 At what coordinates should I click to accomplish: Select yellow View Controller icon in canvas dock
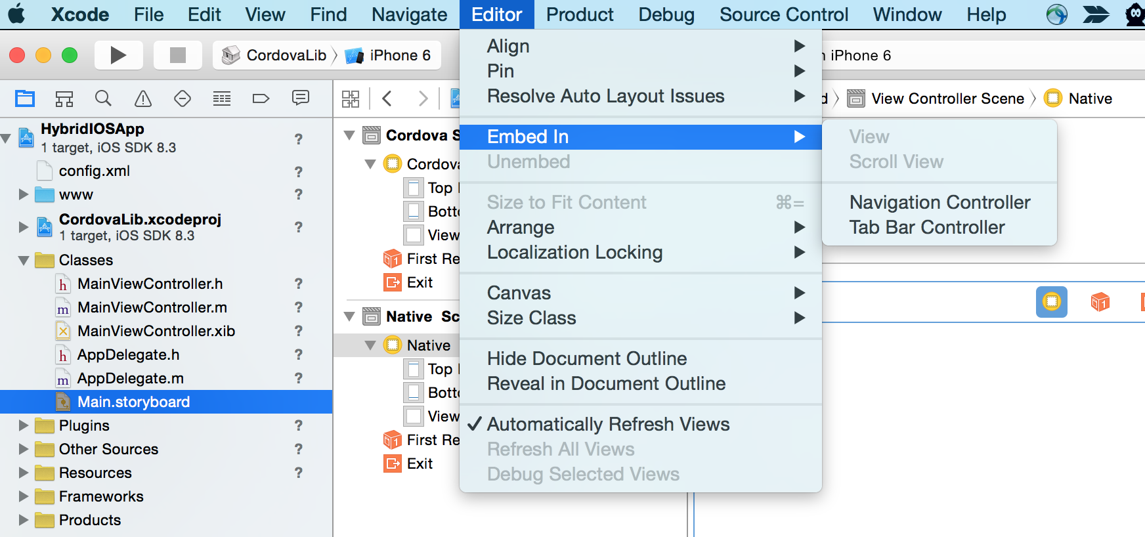(x=1052, y=302)
